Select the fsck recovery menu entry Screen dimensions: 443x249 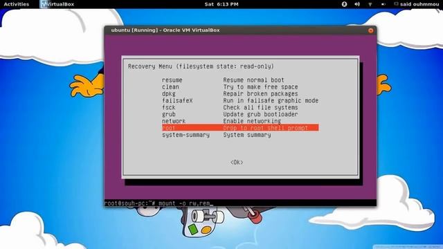click(169, 107)
